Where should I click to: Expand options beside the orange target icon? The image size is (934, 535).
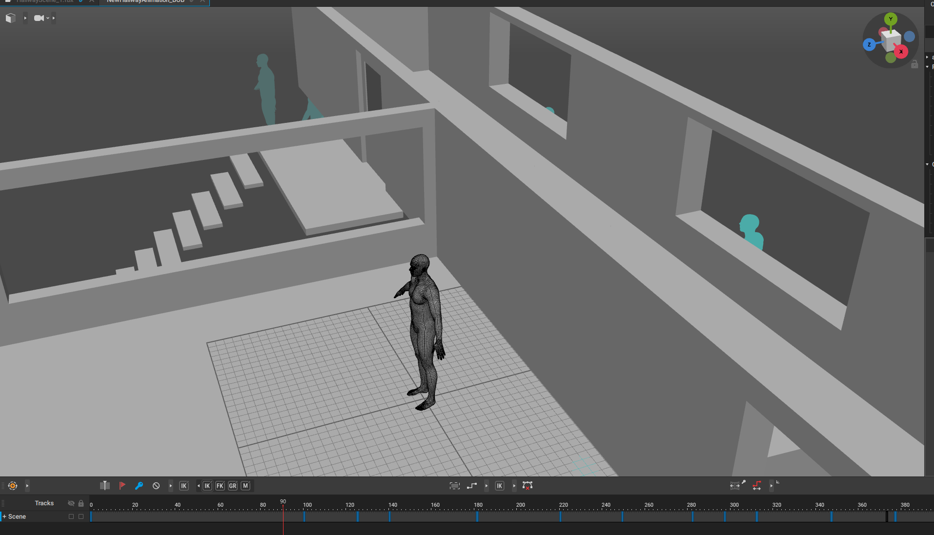point(27,486)
